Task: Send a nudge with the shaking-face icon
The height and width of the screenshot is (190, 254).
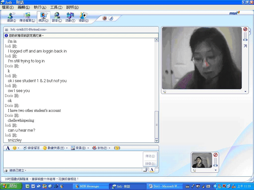Action: coord(117,148)
